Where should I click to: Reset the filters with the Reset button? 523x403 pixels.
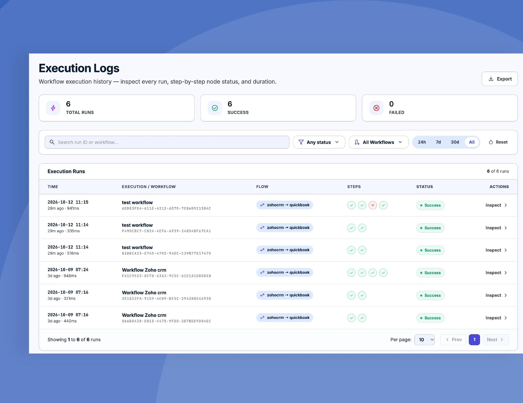point(498,142)
